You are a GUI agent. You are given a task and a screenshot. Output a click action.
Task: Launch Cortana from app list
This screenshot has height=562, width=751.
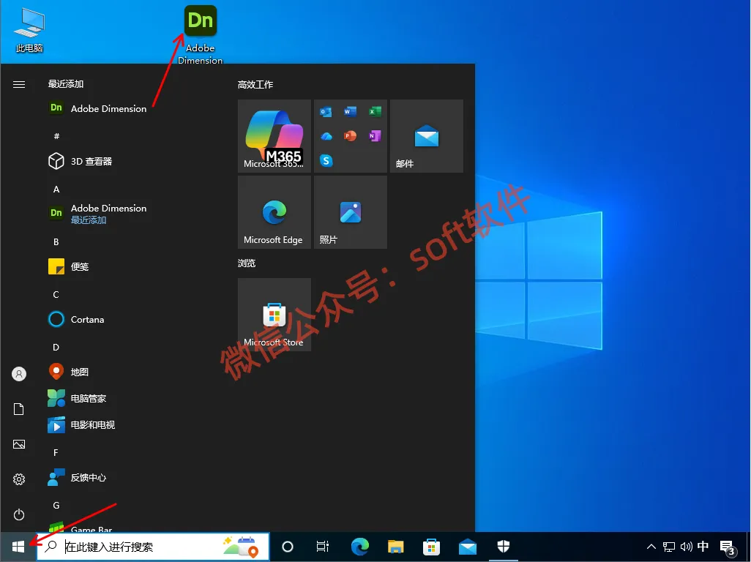point(77,319)
